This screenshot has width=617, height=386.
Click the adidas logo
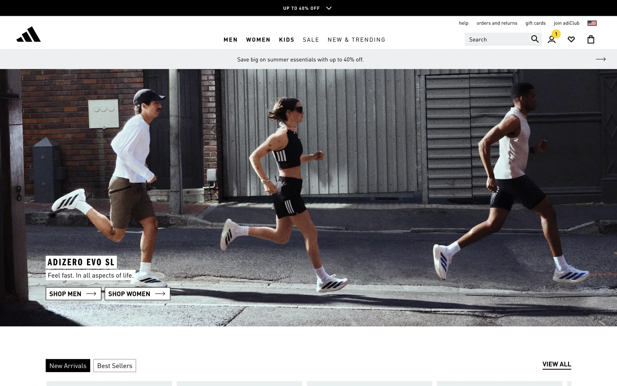point(29,34)
